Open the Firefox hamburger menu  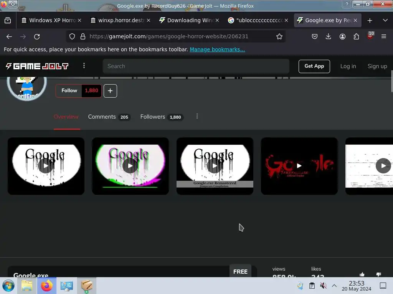[x=384, y=36]
